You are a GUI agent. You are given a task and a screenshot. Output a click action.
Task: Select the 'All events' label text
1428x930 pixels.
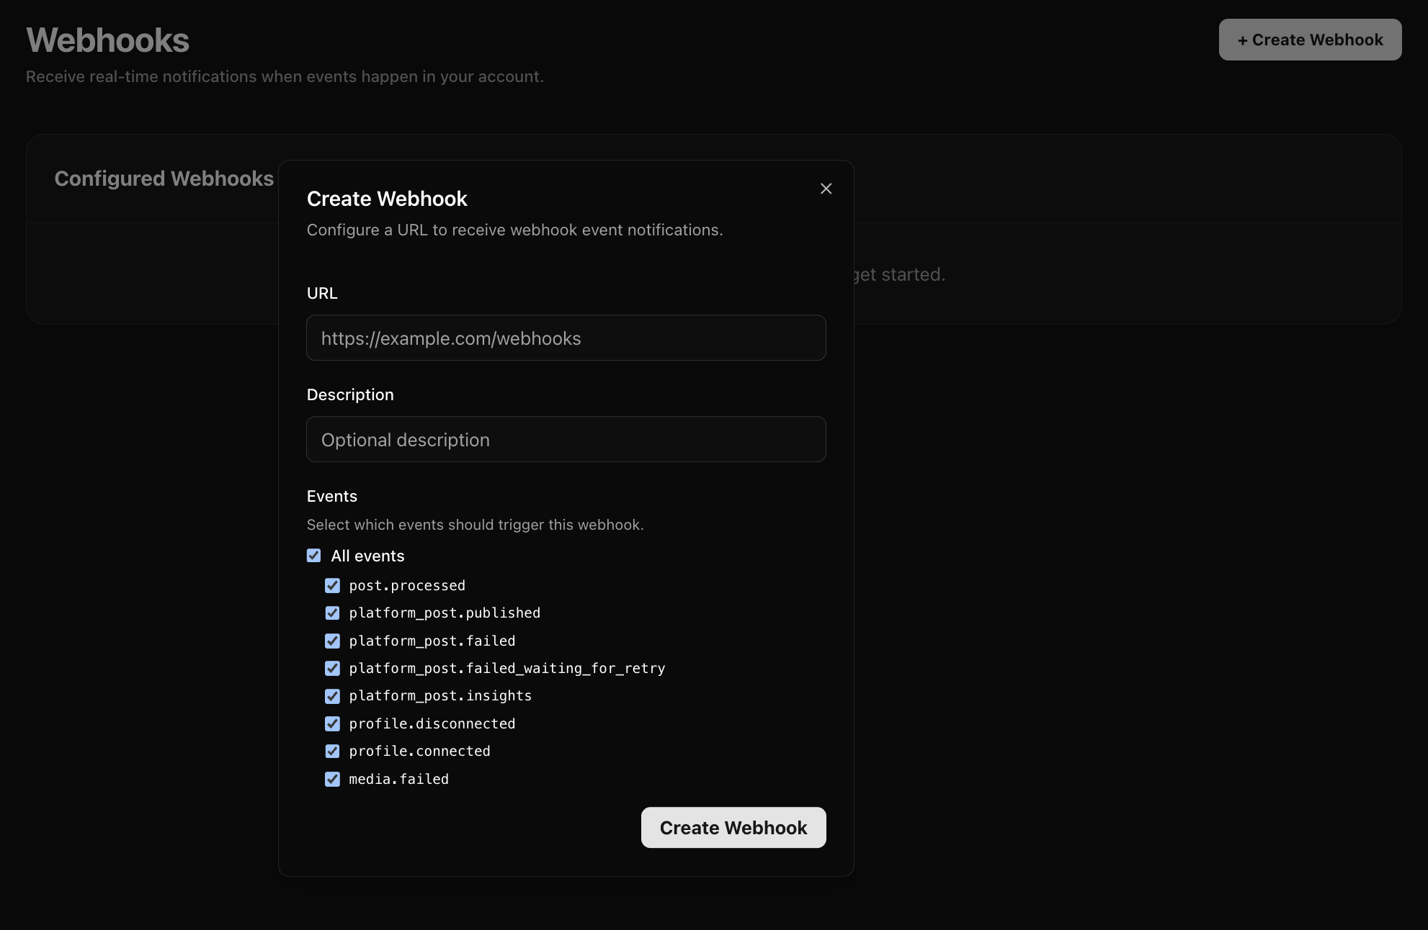coord(367,556)
